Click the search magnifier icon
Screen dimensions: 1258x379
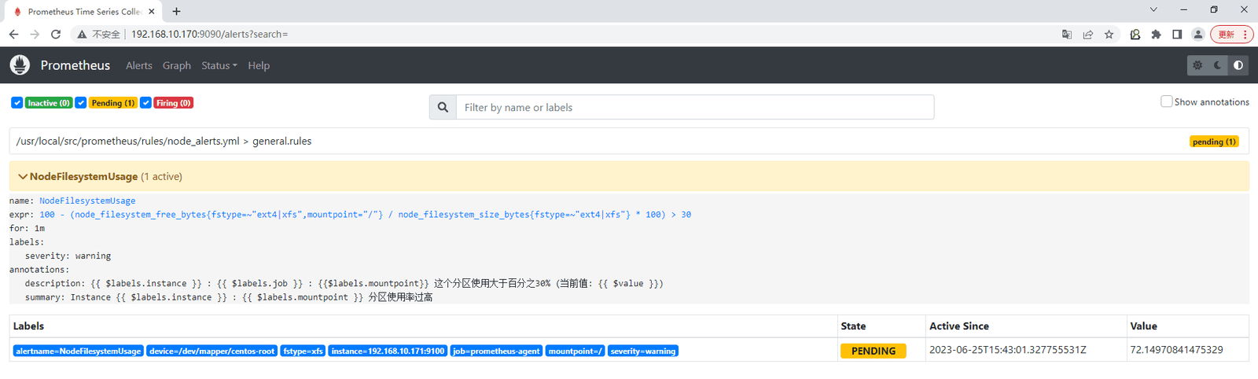tap(443, 107)
